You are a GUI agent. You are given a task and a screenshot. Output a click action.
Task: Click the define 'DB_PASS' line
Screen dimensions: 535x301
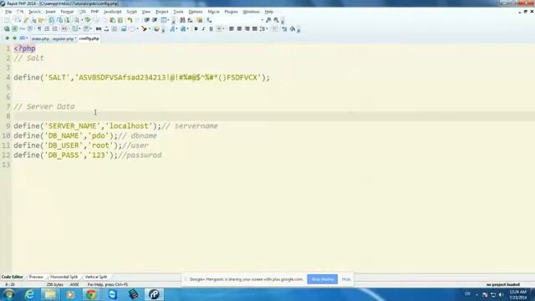(x=88, y=155)
